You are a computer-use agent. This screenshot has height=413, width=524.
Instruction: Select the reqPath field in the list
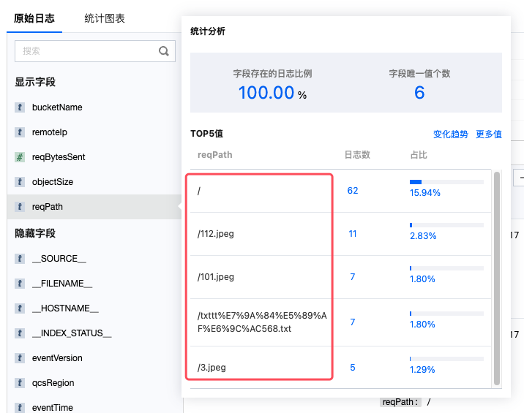pos(48,207)
